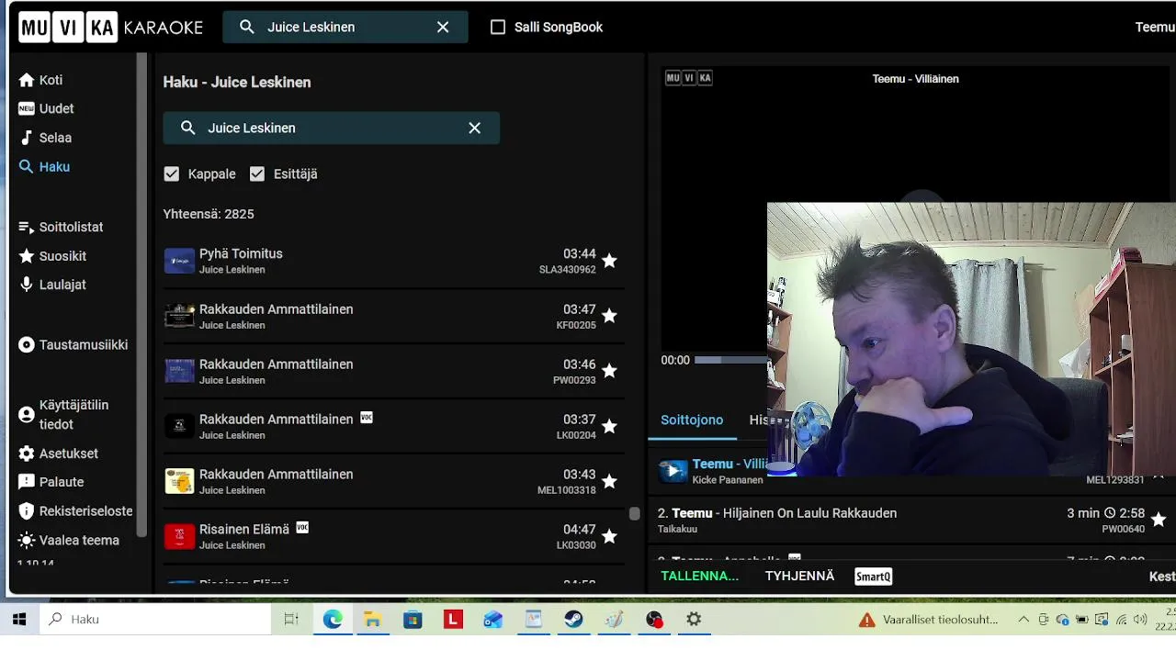
Task: Open Microsoft Store from the taskbar
Action: tap(413, 620)
